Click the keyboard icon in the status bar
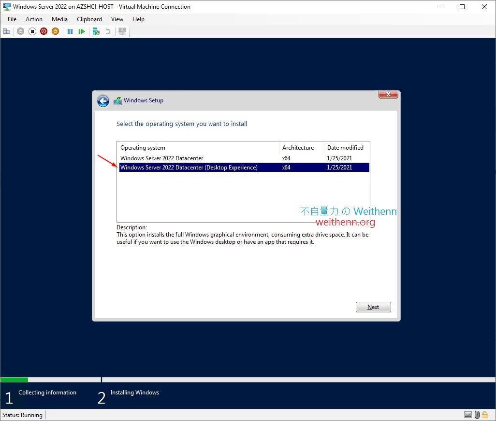496x421 pixels. point(468,414)
